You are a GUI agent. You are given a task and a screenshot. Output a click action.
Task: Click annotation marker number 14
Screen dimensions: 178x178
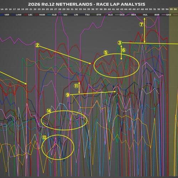(x=49, y=111)
